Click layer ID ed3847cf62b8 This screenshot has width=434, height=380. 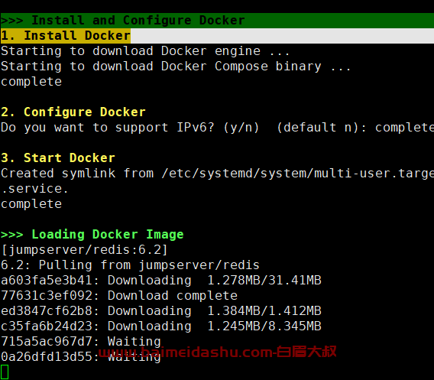[46, 310]
